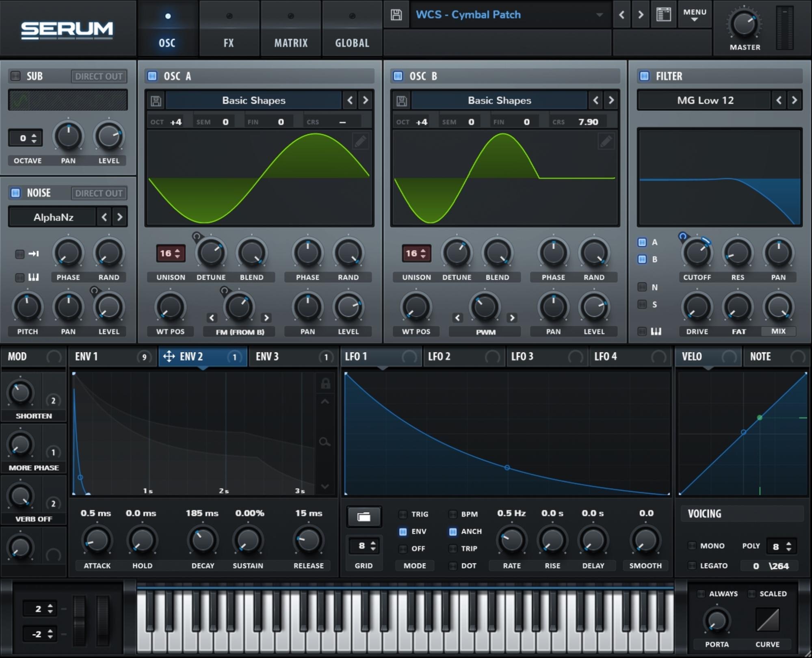Enable MONO voicing
Screen dimensions: 812x658
pos(692,545)
